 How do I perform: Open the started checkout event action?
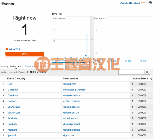point(72,95)
